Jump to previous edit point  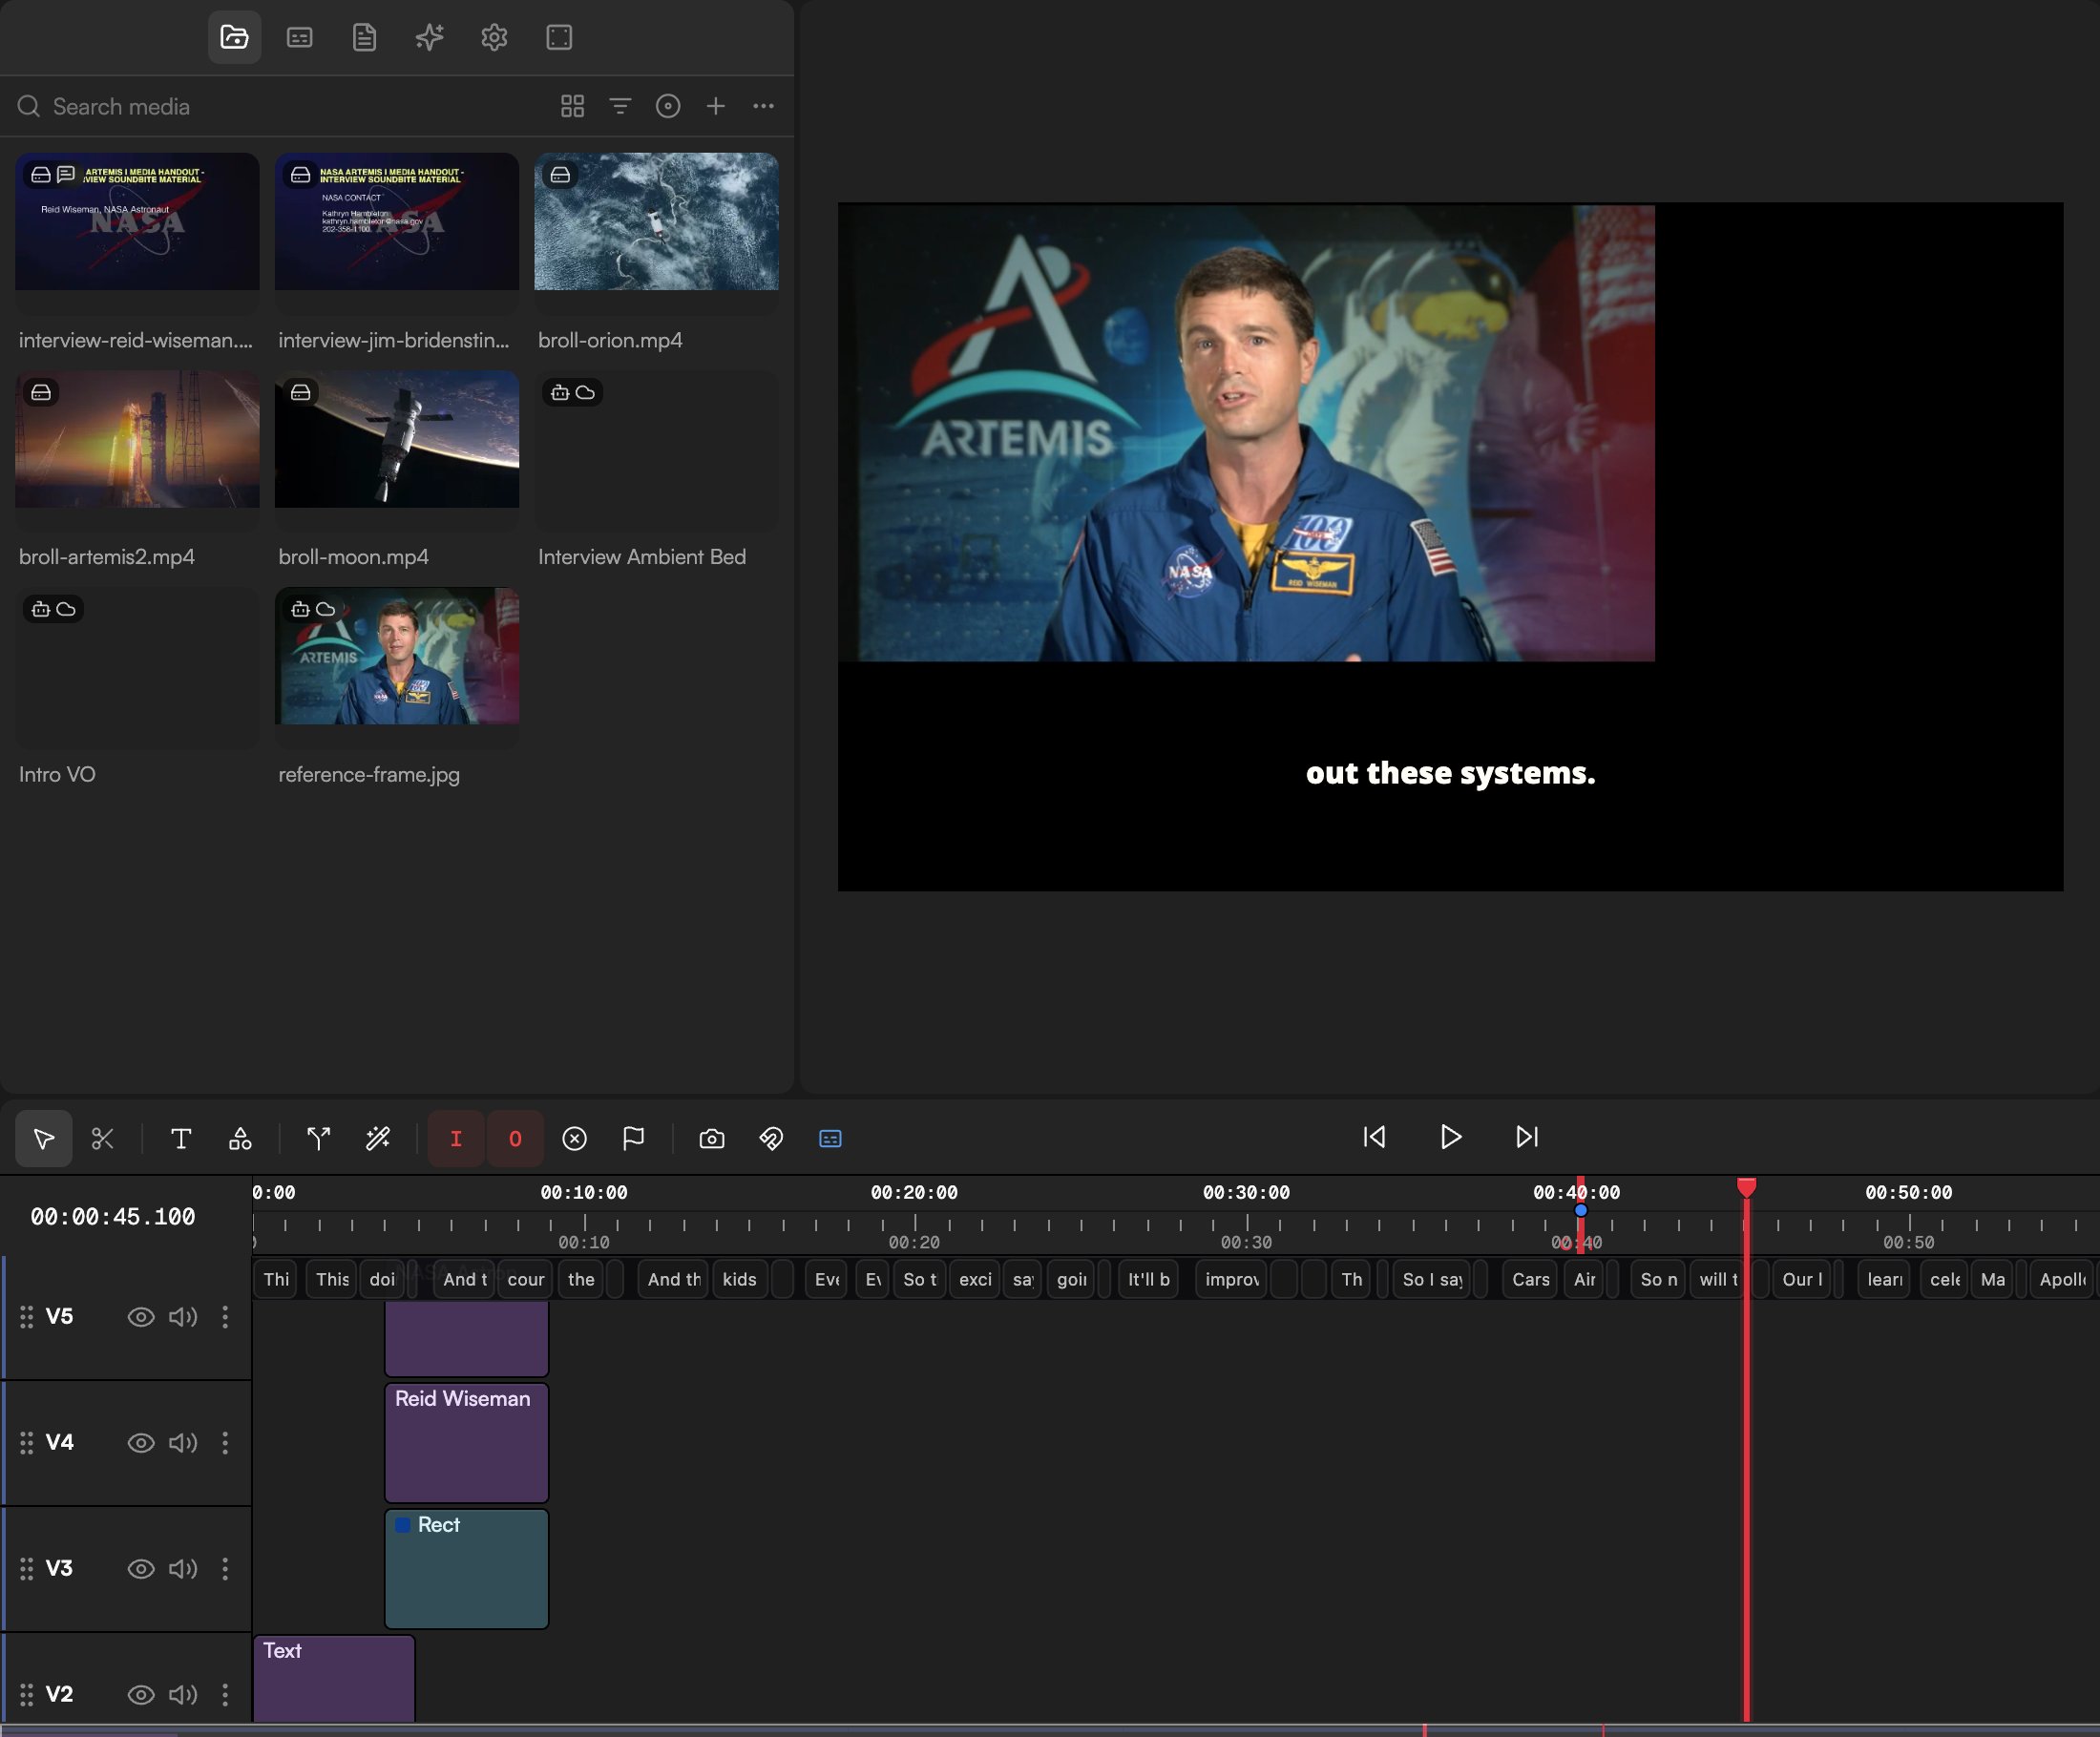pos(1374,1137)
